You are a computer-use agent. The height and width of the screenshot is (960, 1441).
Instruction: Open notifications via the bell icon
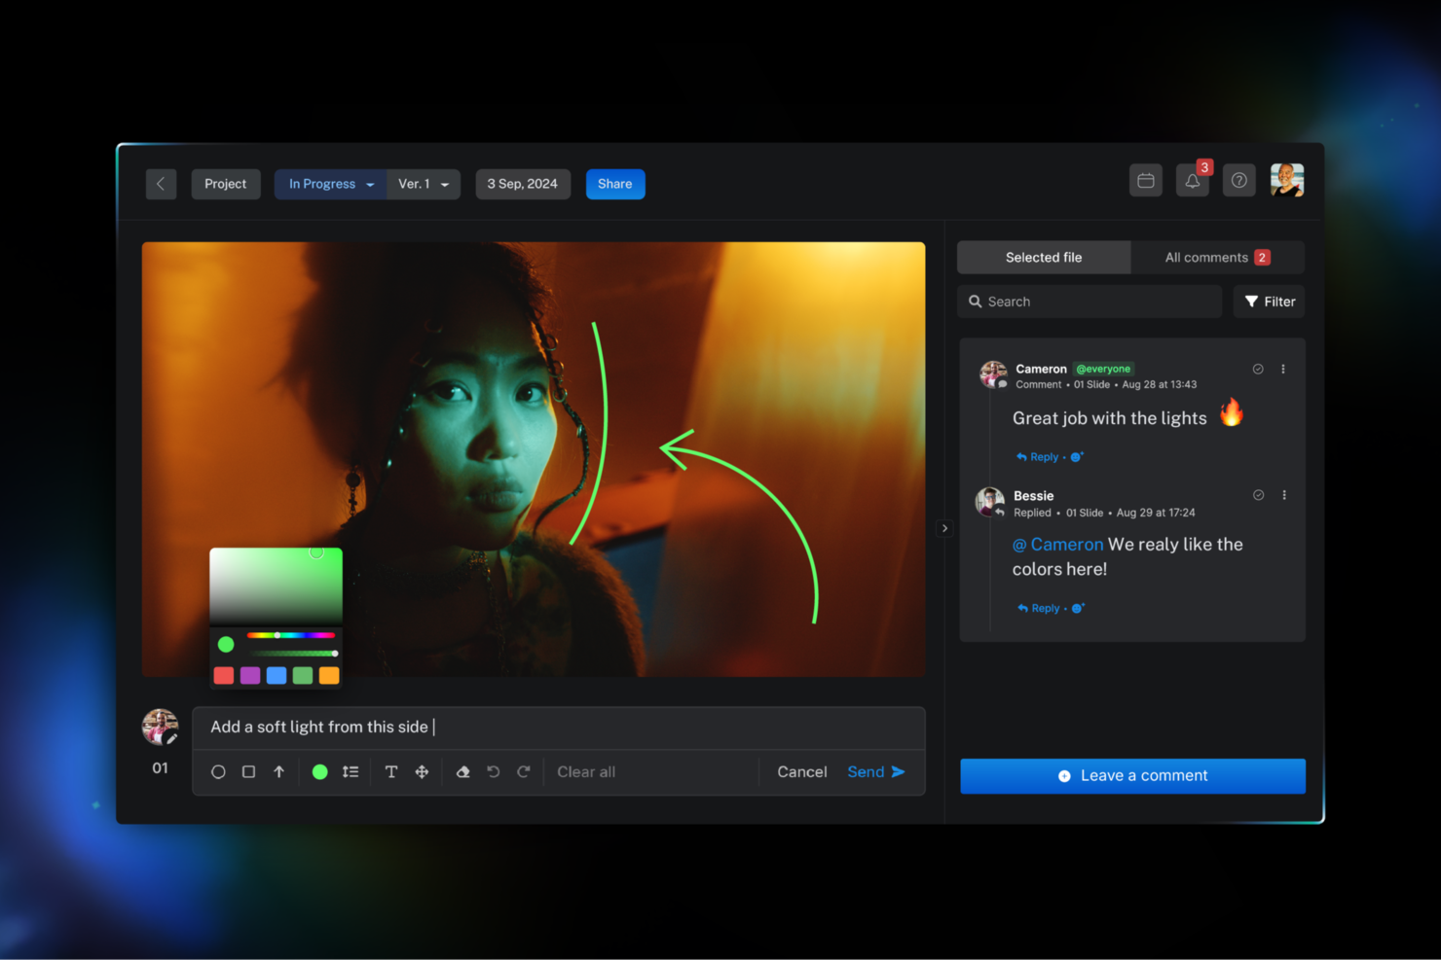1192,180
